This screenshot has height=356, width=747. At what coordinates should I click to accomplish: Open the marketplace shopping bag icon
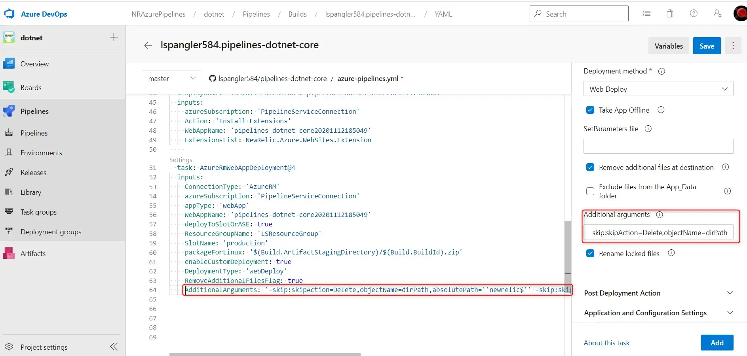click(x=670, y=13)
